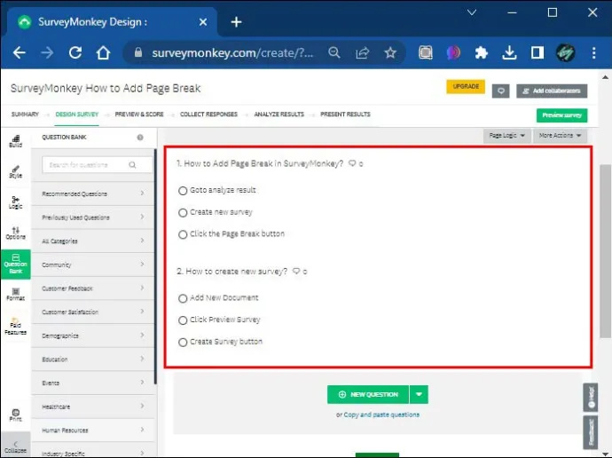Go back in browser history
This screenshot has height=458, width=612.
(x=20, y=52)
